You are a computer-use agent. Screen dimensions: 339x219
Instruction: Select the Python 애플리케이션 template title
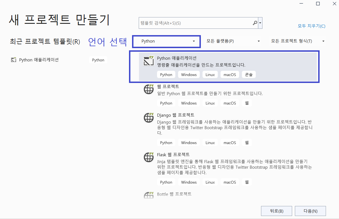pos(177,58)
